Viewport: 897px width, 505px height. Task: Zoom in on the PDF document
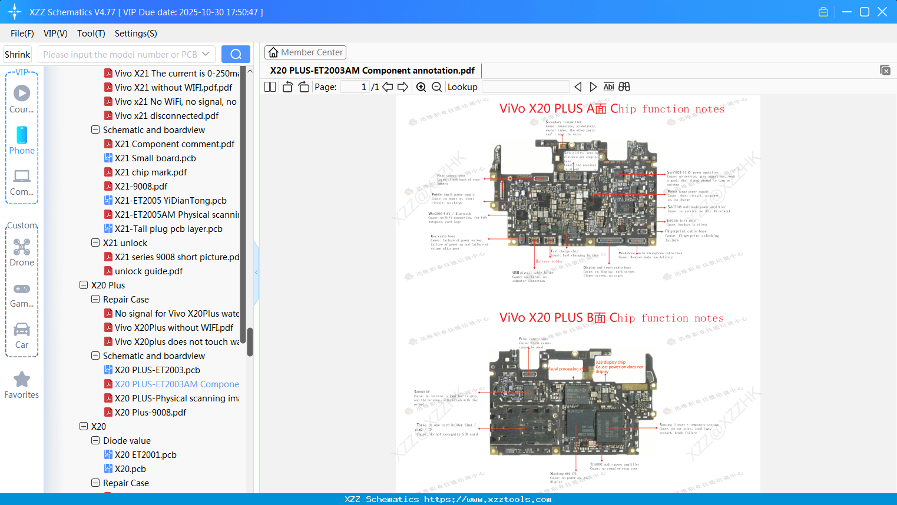point(421,87)
